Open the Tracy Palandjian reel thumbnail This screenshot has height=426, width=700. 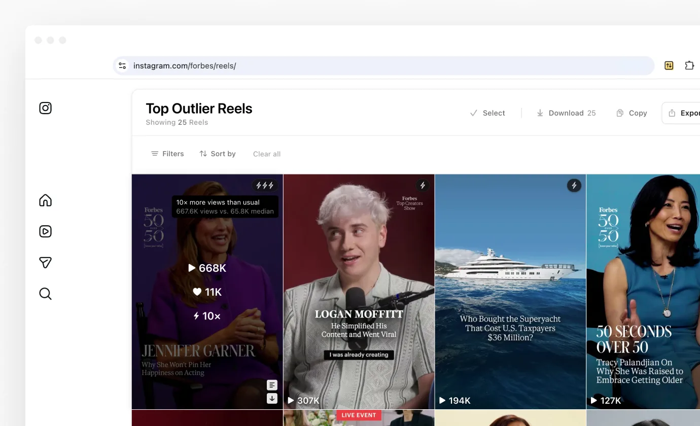tap(643, 292)
